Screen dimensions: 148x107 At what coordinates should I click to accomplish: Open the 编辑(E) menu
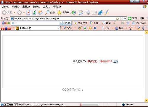tap(16, 7)
